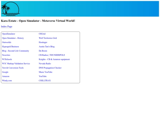The height and width of the screenshot is (120, 160).
Task: Visit Open Simulator - History link
Action: tap(13, 38)
